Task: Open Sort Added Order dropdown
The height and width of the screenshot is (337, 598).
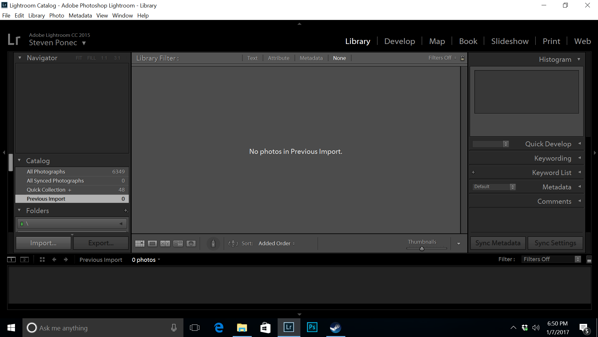Action: point(277,243)
